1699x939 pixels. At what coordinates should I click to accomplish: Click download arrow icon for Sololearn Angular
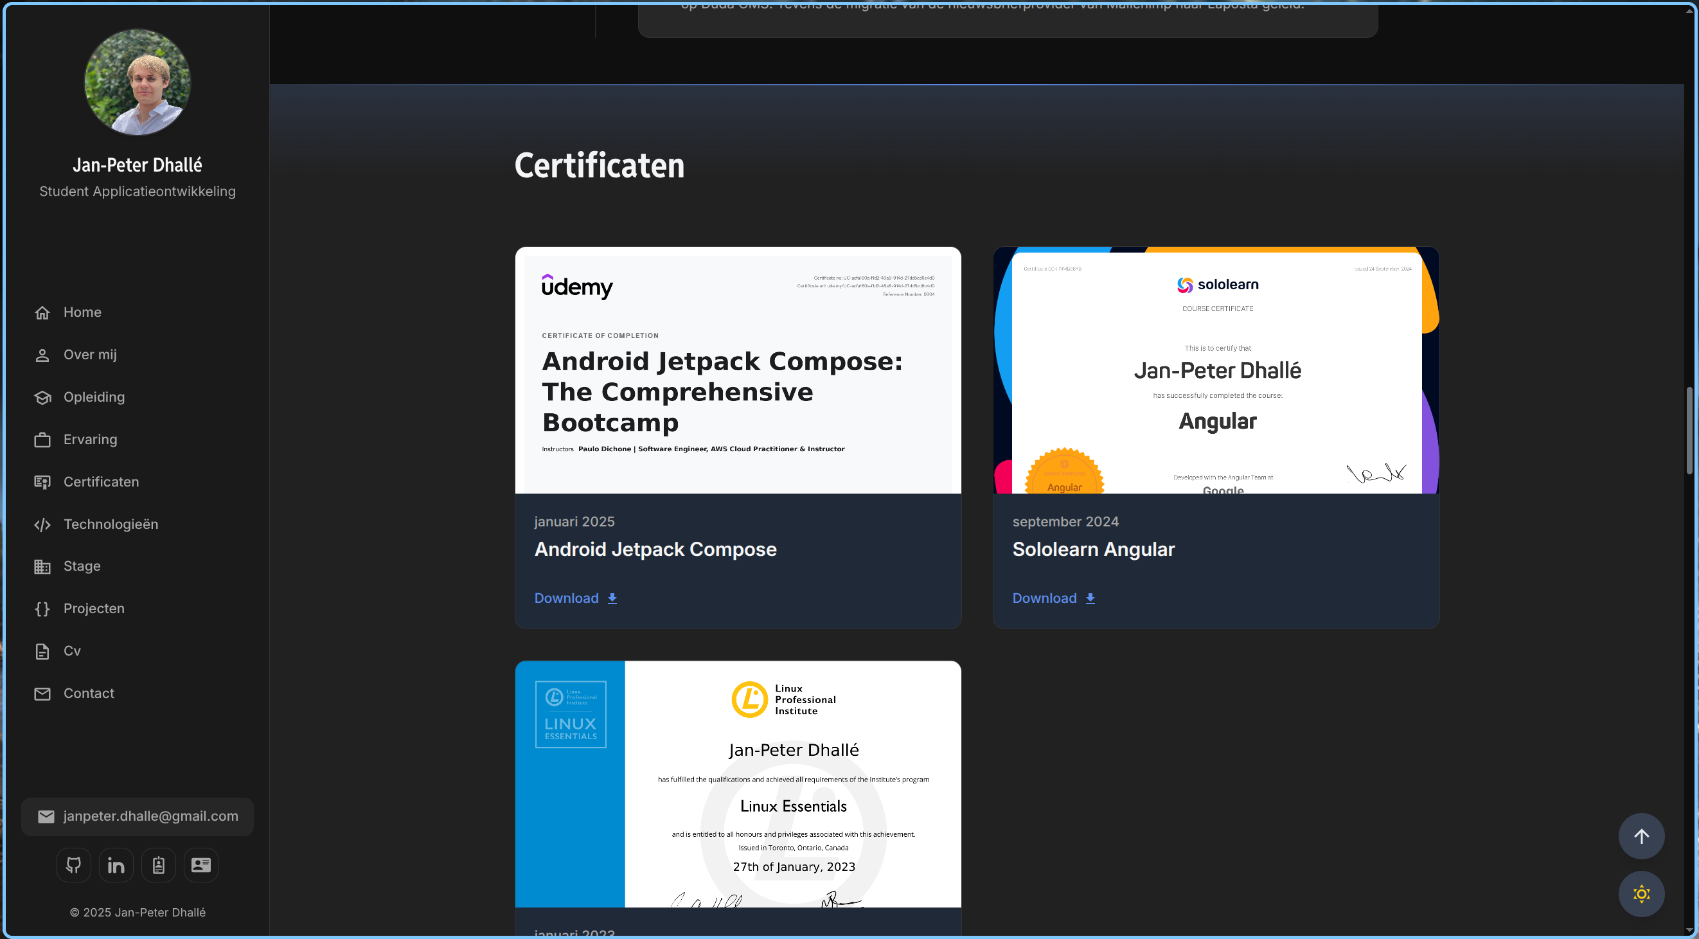click(1090, 598)
